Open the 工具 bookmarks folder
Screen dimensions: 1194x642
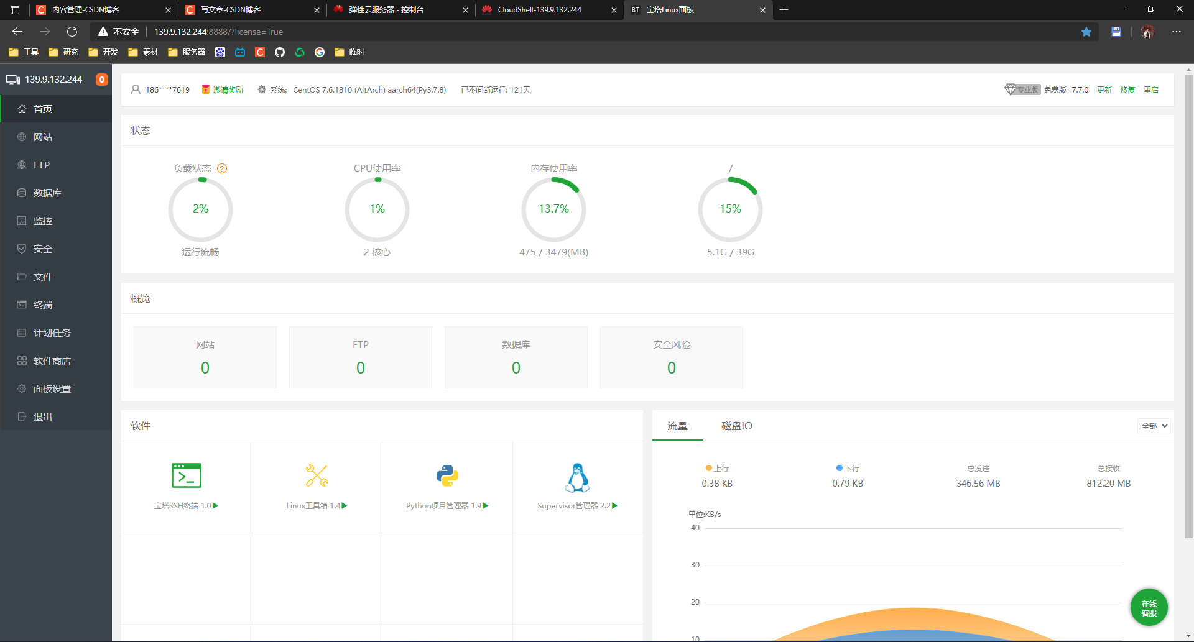pos(24,52)
